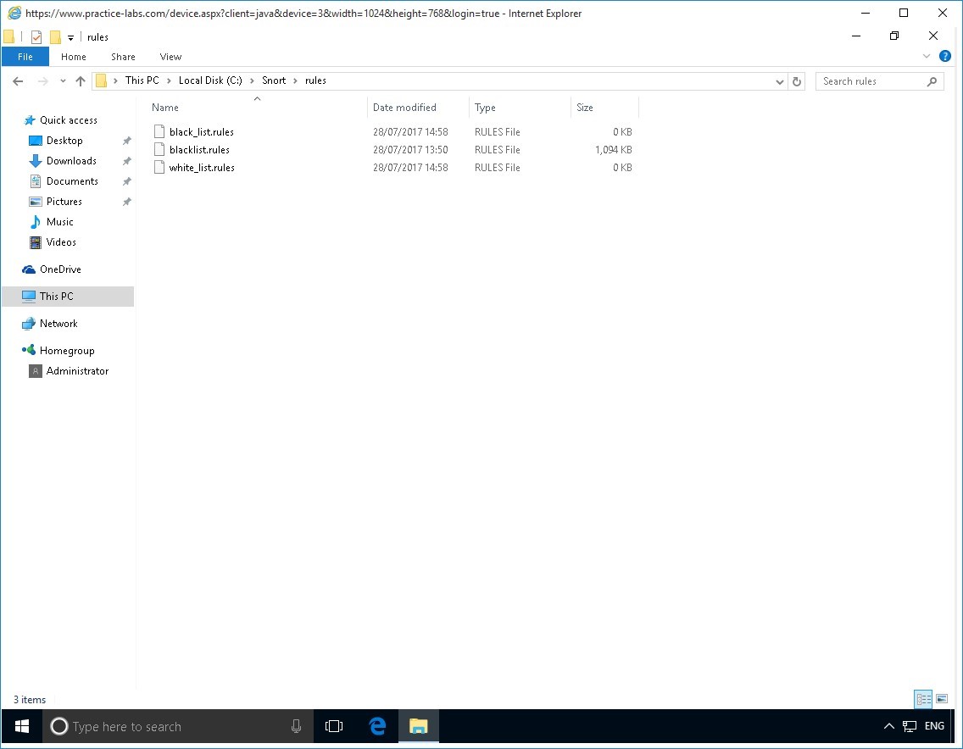
Task: Navigate to Snort in breadcrumb path
Action: click(274, 80)
